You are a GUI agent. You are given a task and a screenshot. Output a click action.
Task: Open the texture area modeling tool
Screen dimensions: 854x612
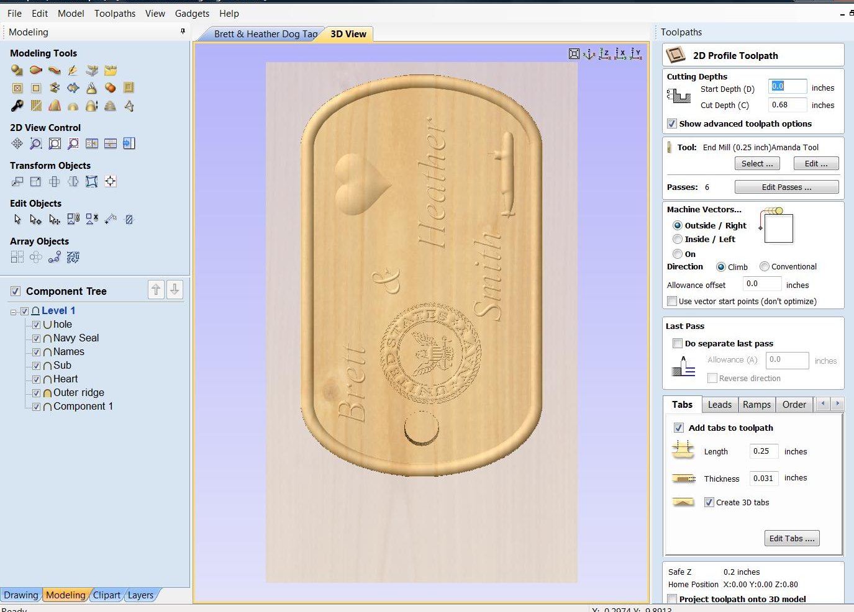click(36, 106)
